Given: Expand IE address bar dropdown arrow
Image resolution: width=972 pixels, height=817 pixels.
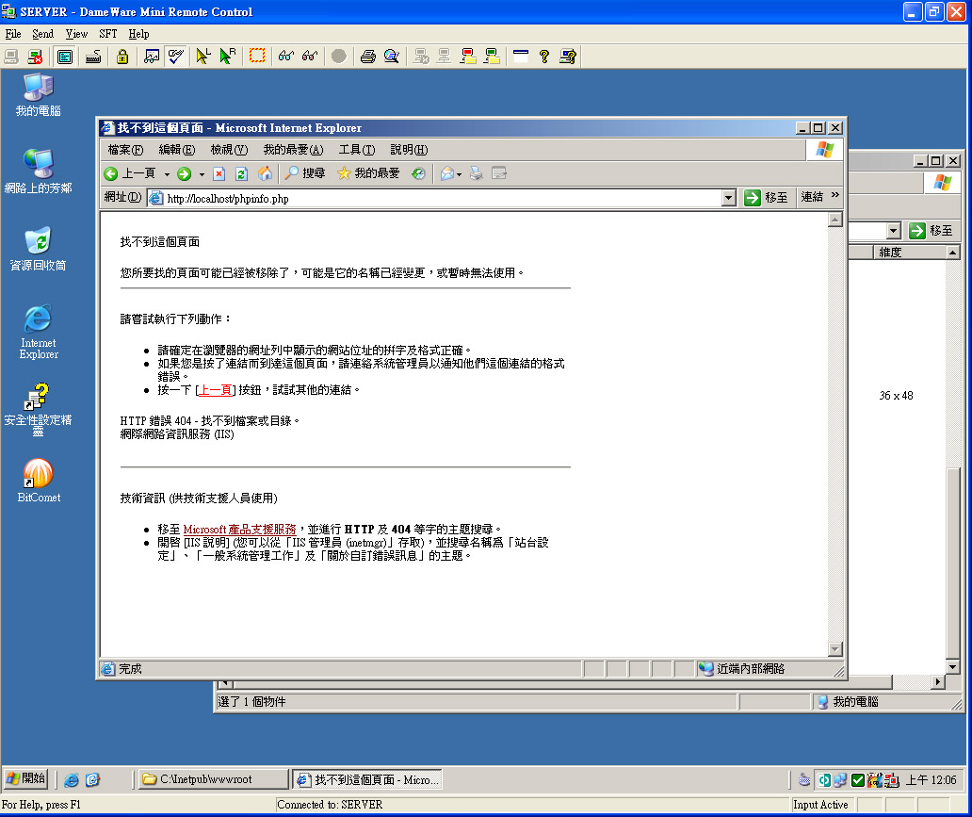Looking at the screenshot, I should coord(728,199).
